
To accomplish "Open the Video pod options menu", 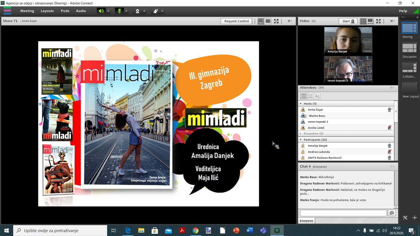I will (x=392, y=21).
